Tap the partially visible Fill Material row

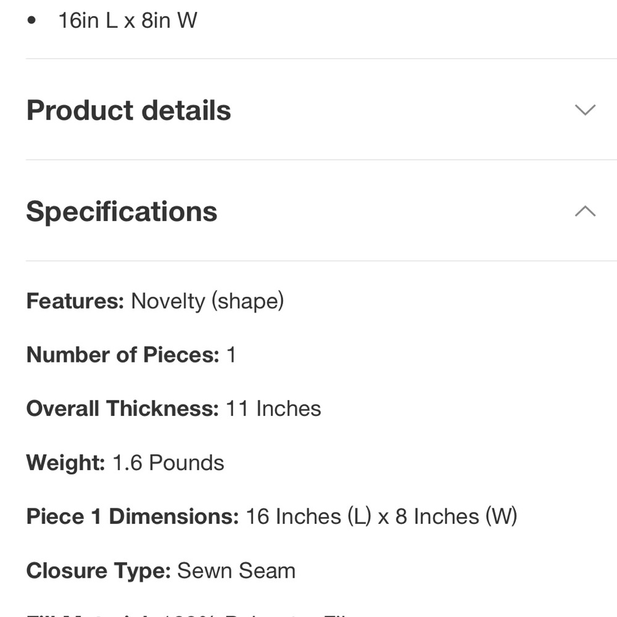(x=189, y=615)
